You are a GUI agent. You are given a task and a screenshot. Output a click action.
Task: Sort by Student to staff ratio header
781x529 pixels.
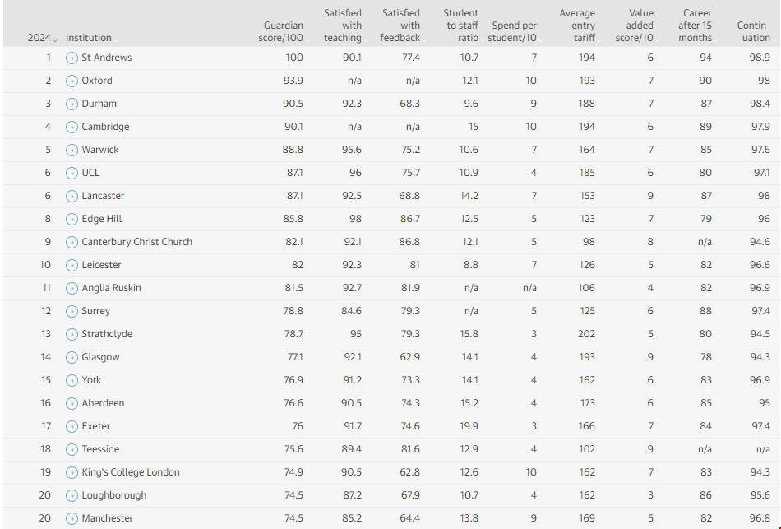click(x=460, y=26)
